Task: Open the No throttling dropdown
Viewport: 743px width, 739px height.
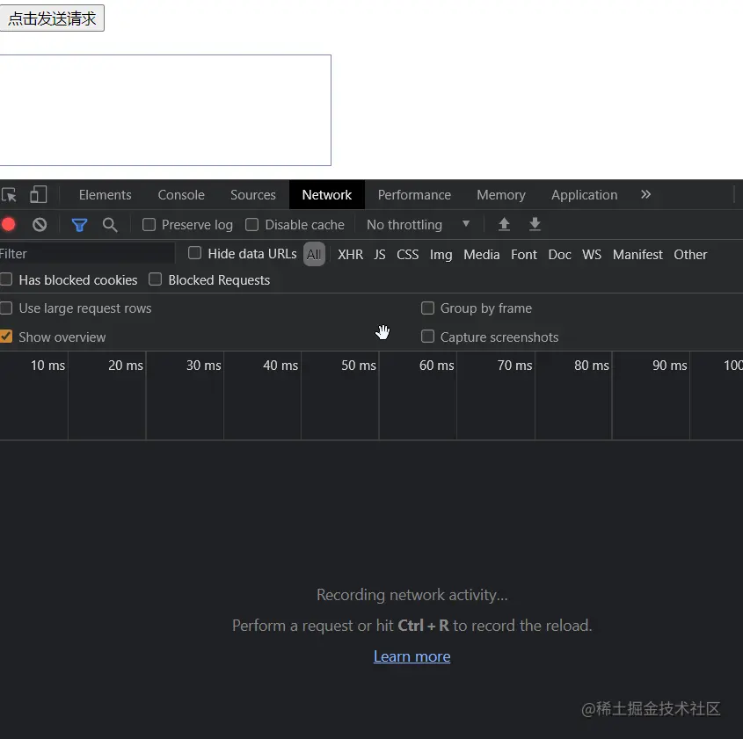Action: 419,224
